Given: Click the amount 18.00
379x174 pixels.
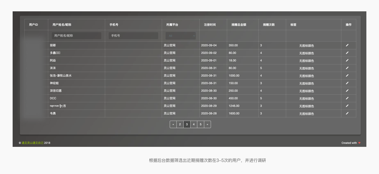Looking at the screenshot, I should 232,60.
